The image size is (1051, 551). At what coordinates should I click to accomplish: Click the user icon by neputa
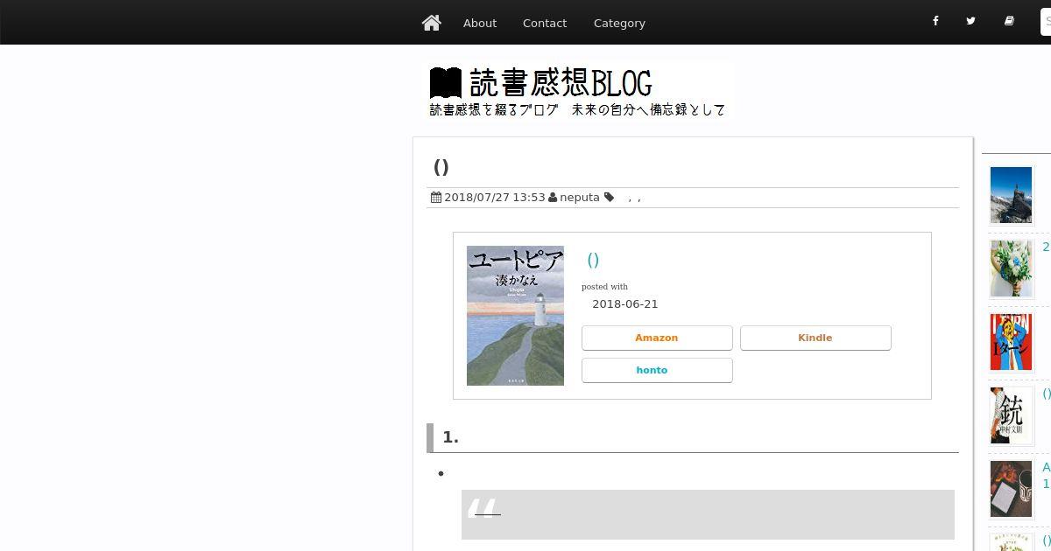[x=553, y=198]
